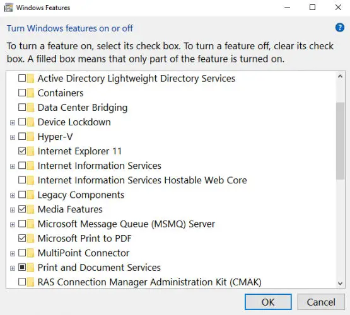Click the scroll down arrow of the list
Viewport: 350px width, 315px height.
pyautogui.click(x=340, y=283)
